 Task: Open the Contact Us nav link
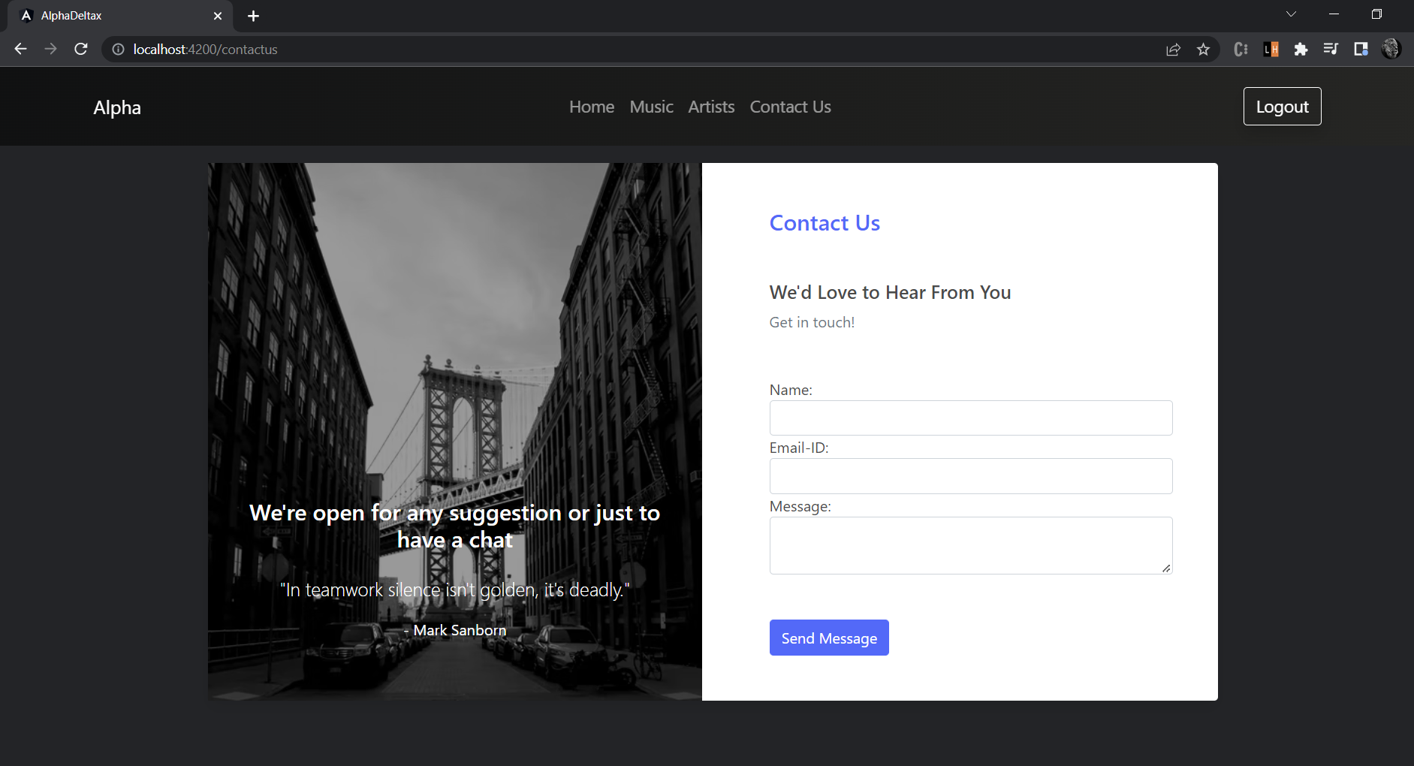[x=790, y=107]
